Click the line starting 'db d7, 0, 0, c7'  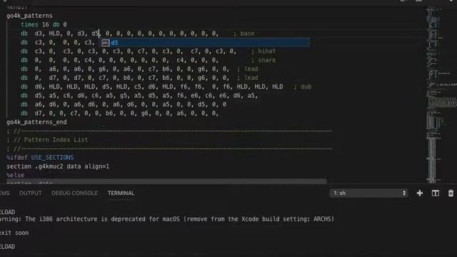tap(119, 113)
